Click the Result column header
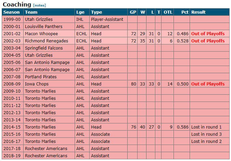 pyautogui.click(x=198, y=12)
